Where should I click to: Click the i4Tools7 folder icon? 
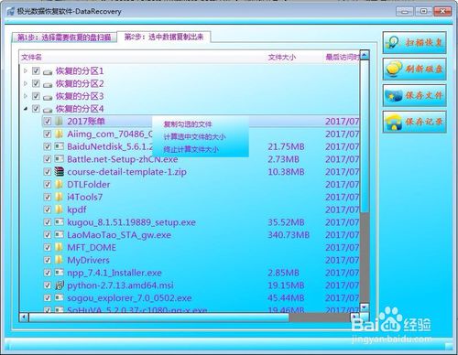click(x=59, y=197)
